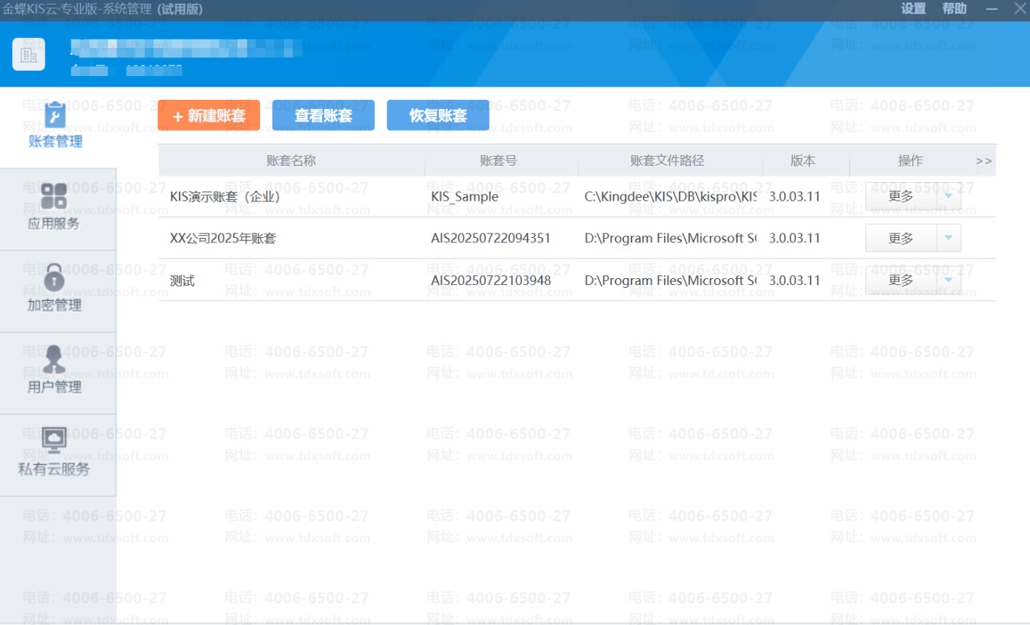Click the 账套名称 column header

pyautogui.click(x=291, y=160)
